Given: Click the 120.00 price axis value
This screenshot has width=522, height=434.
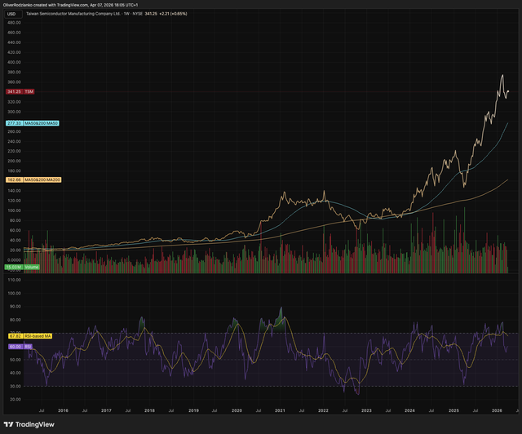Looking at the screenshot, I should 14,201.
